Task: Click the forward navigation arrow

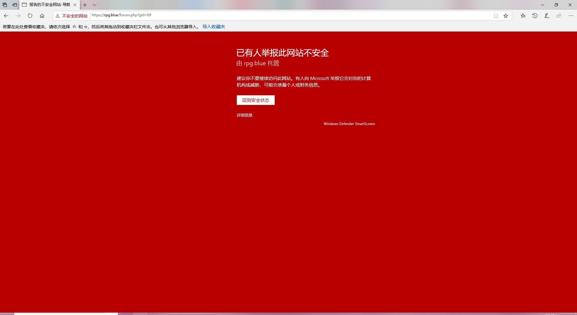Action: pyautogui.click(x=18, y=16)
